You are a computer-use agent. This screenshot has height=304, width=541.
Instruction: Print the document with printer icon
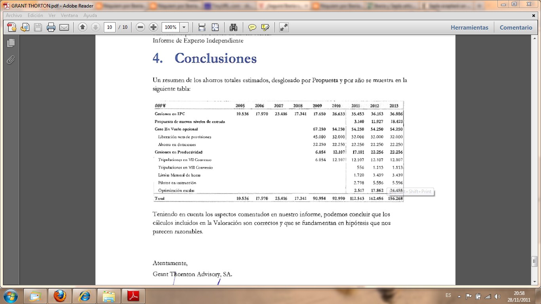[51, 27]
